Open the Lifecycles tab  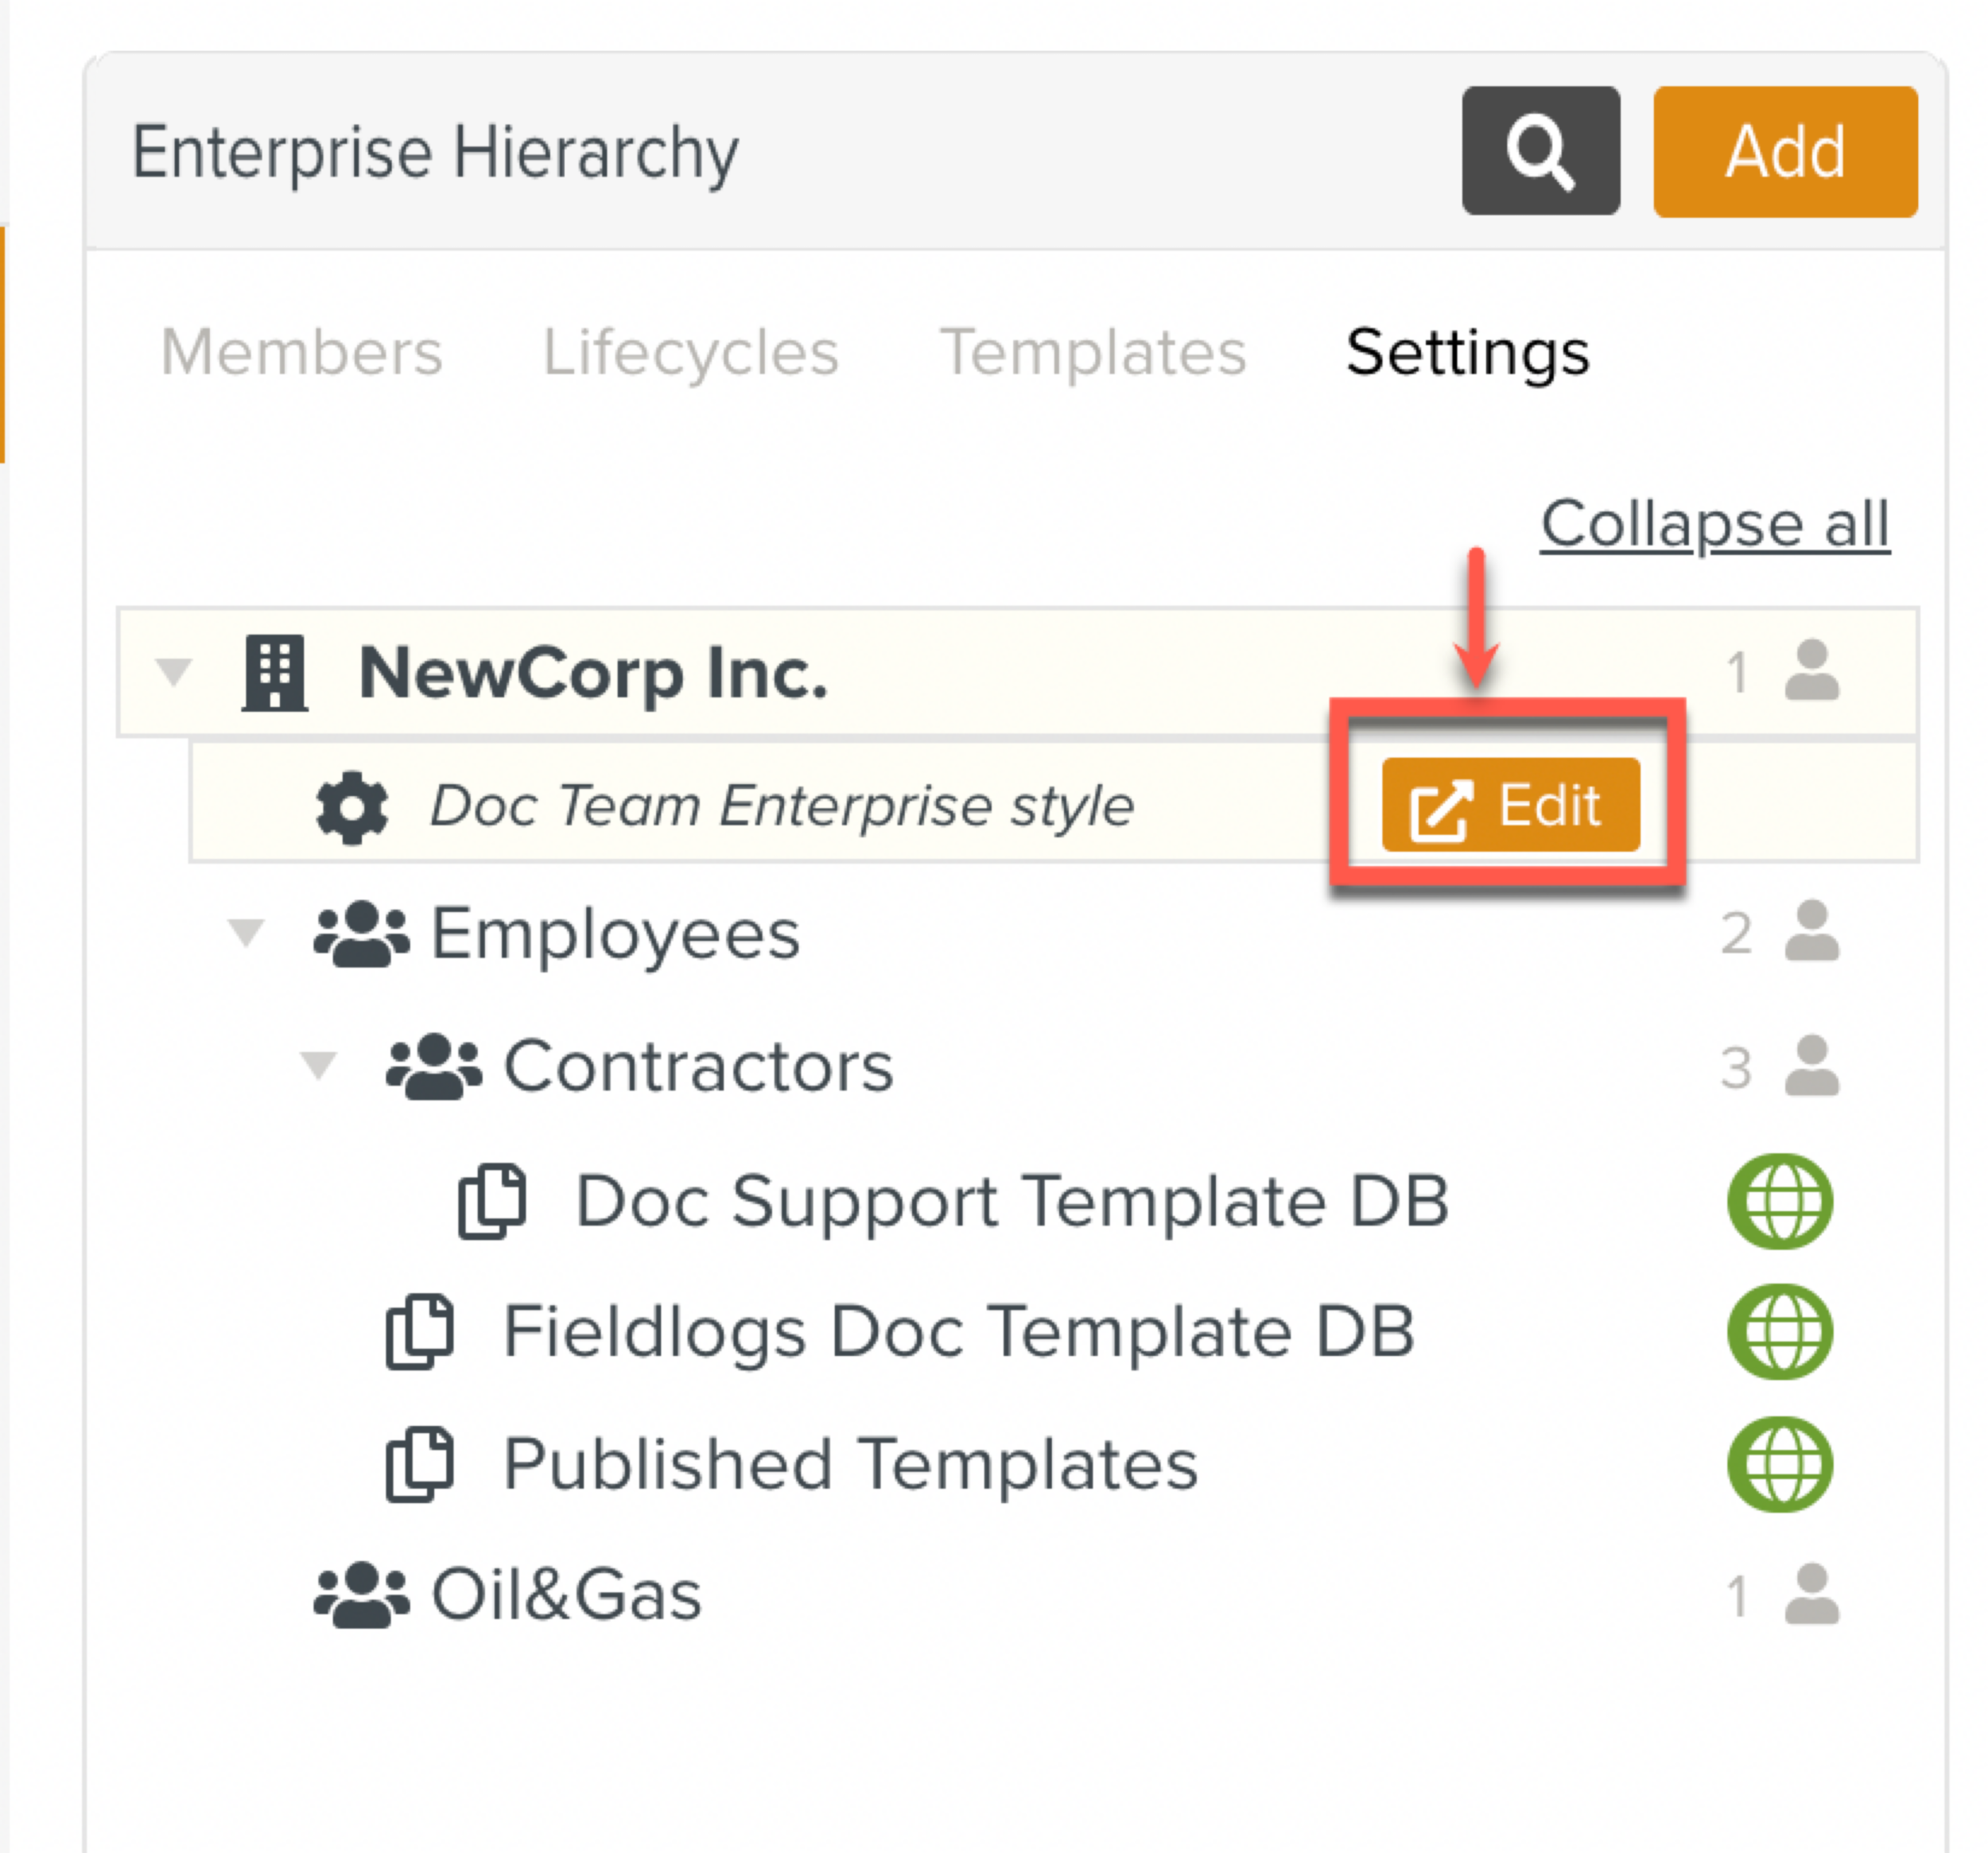point(690,352)
